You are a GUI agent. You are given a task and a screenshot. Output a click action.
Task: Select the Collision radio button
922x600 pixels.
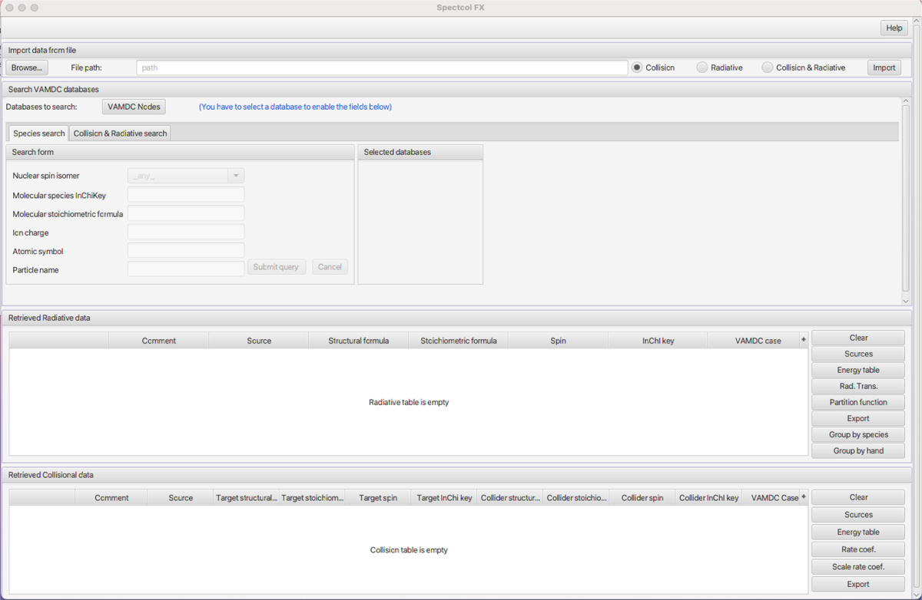pyautogui.click(x=637, y=68)
